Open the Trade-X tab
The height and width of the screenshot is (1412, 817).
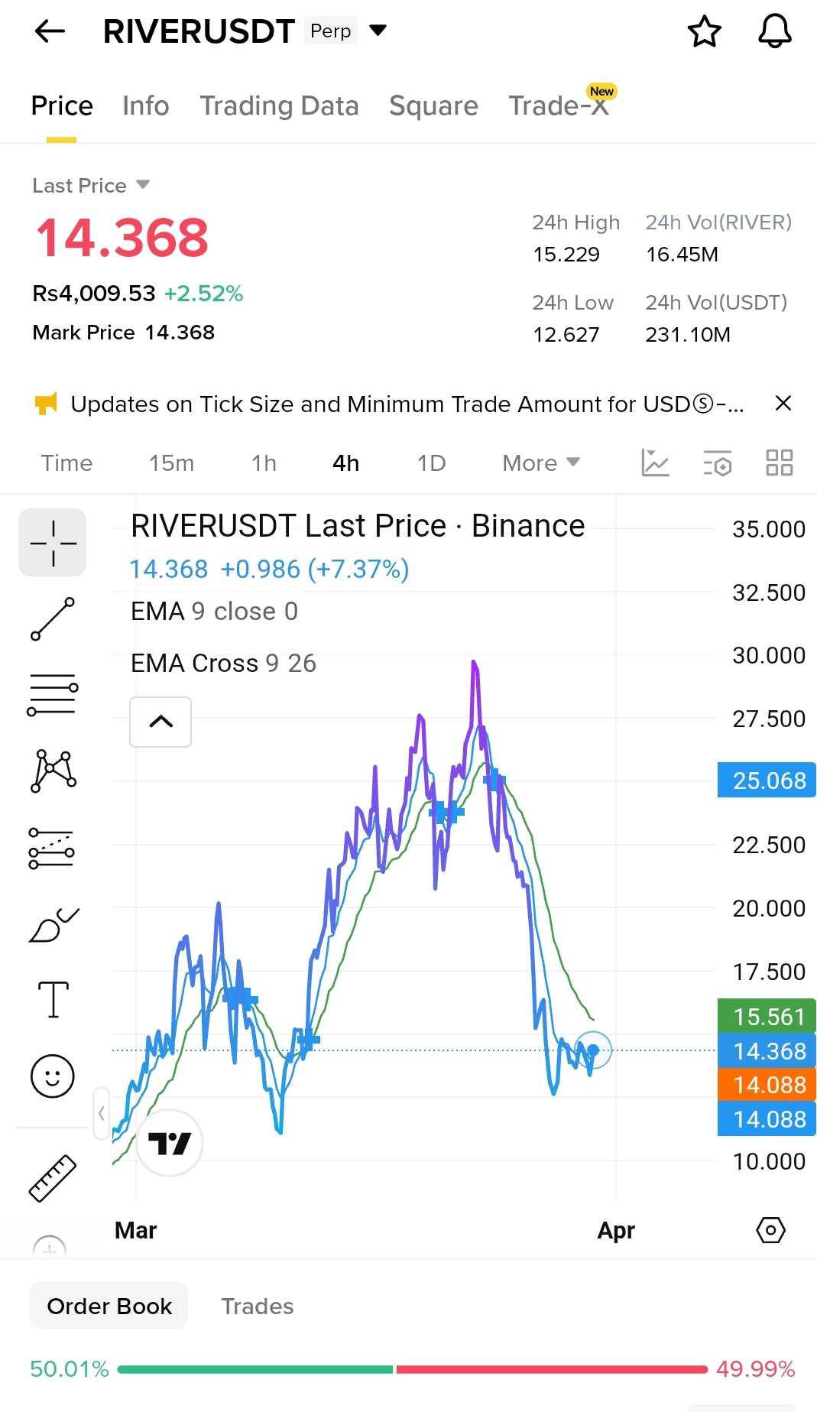(x=559, y=105)
